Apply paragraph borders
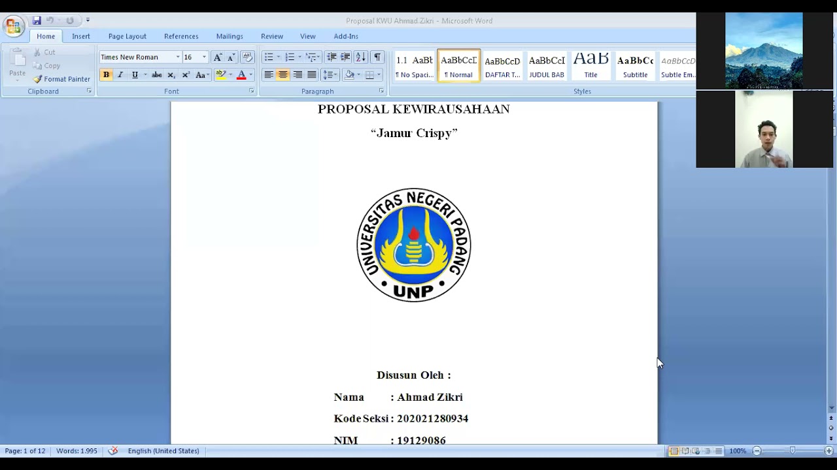Screen dimensions: 837x470 pyautogui.click(x=370, y=75)
